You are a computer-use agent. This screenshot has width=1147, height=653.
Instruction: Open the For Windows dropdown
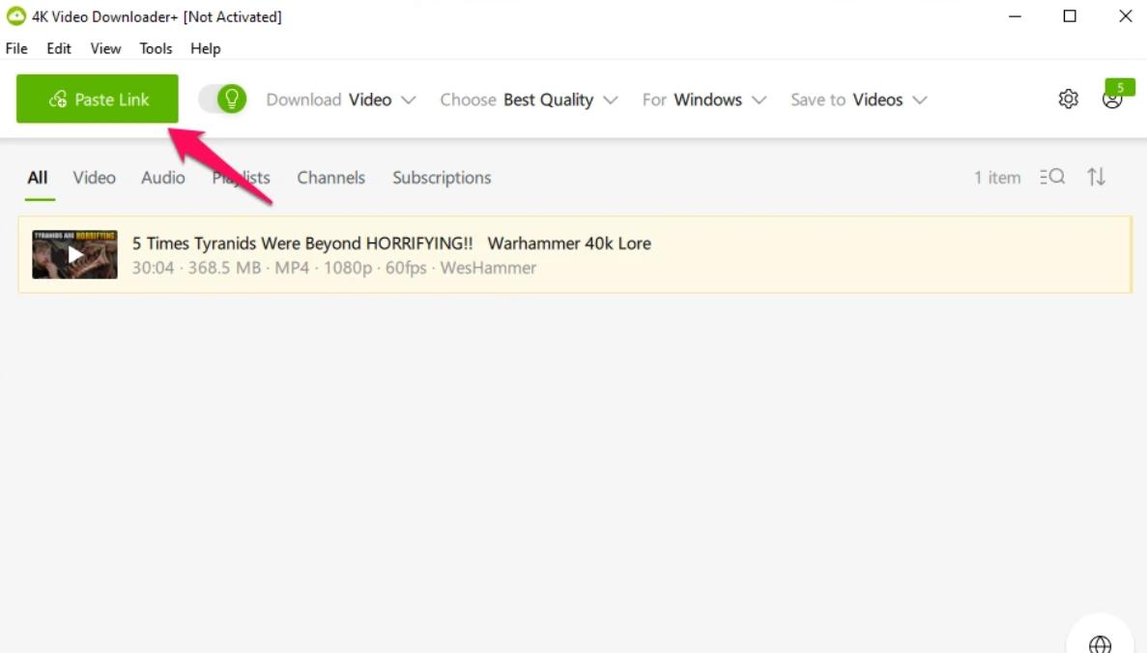(704, 99)
